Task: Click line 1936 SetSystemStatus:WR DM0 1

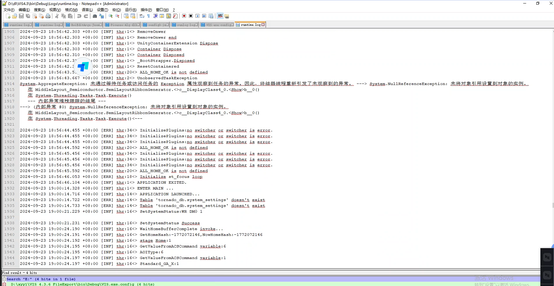Action: 171,212
